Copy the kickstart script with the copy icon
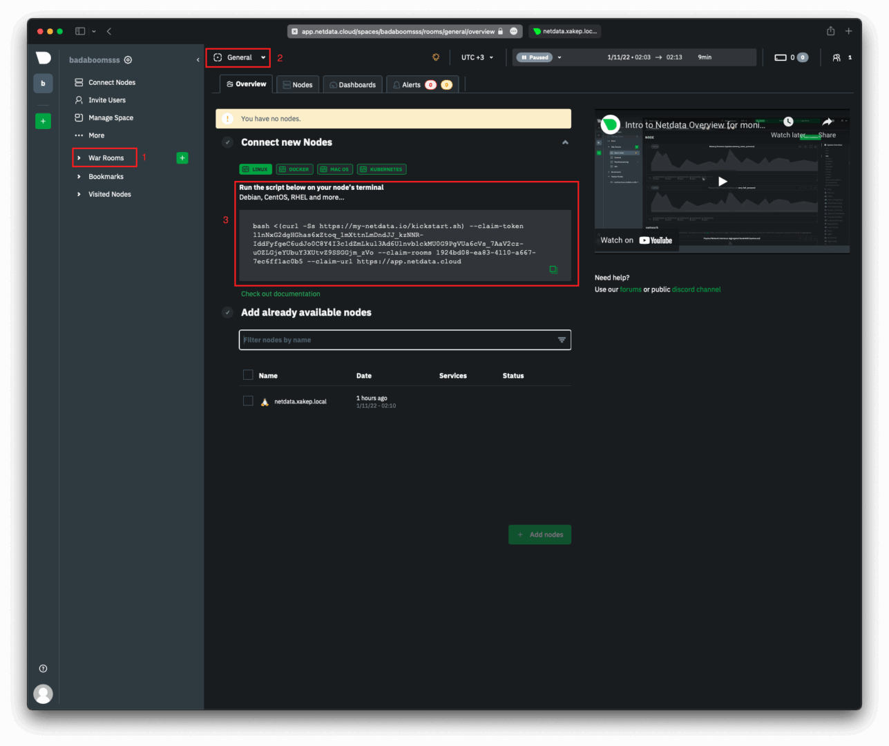 (x=553, y=269)
